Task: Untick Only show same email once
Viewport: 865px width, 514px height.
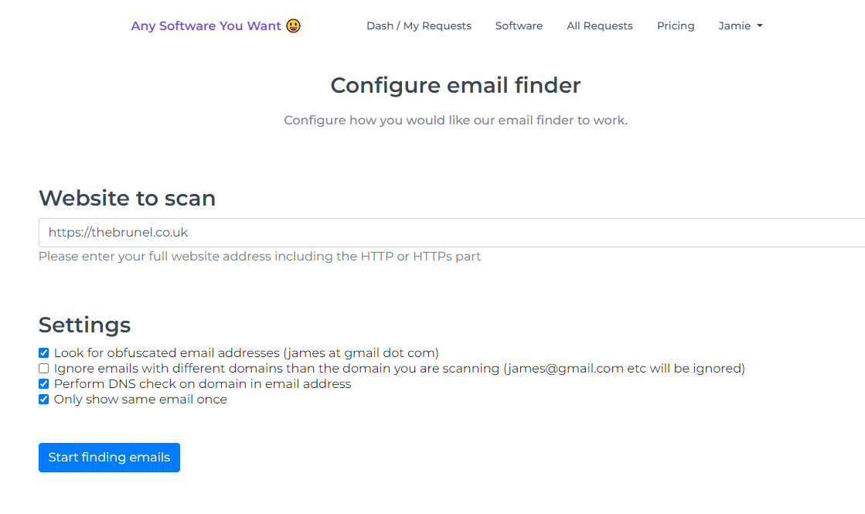Action: coord(43,400)
